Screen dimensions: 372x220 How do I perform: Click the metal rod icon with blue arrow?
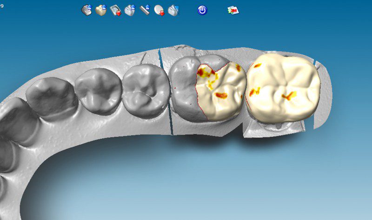point(145,10)
